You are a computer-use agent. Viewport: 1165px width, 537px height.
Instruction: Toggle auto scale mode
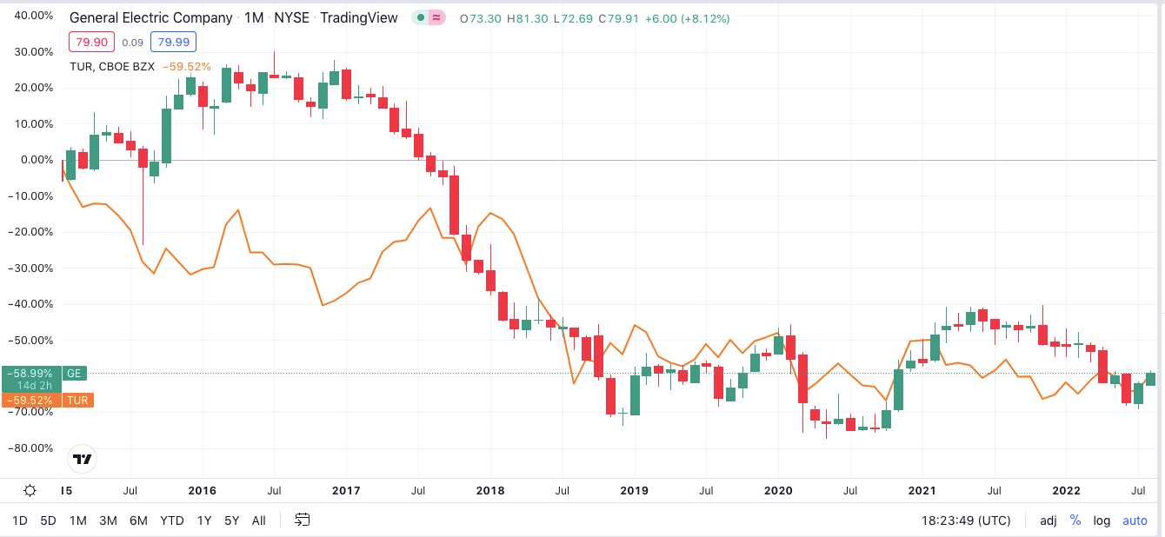tap(1135, 520)
